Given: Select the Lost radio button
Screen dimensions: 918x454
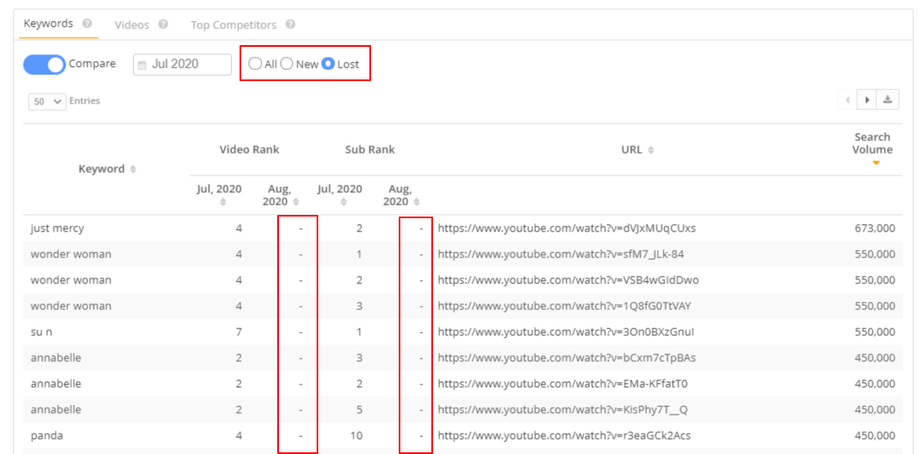Looking at the screenshot, I should click(x=328, y=64).
